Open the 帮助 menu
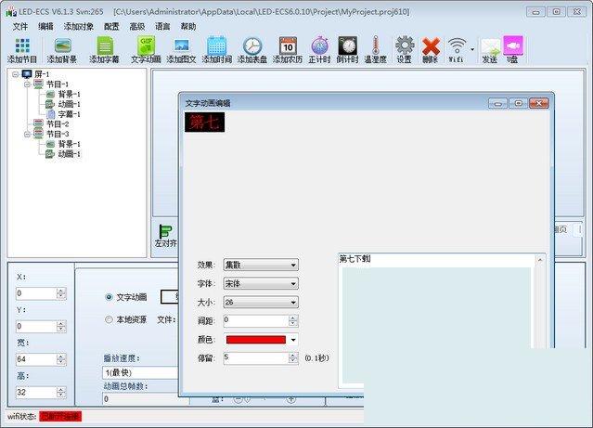This screenshot has height=428, width=593. tap(188, 27)
